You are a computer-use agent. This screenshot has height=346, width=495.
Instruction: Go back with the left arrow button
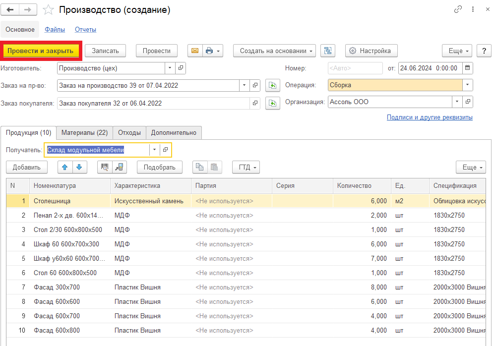(10, 10)
